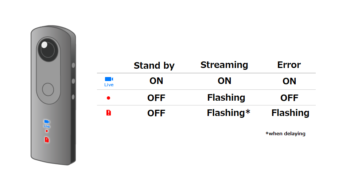Click the round shutter button on camera
This screenshot has height=189, width=350.
pos(48,89)
